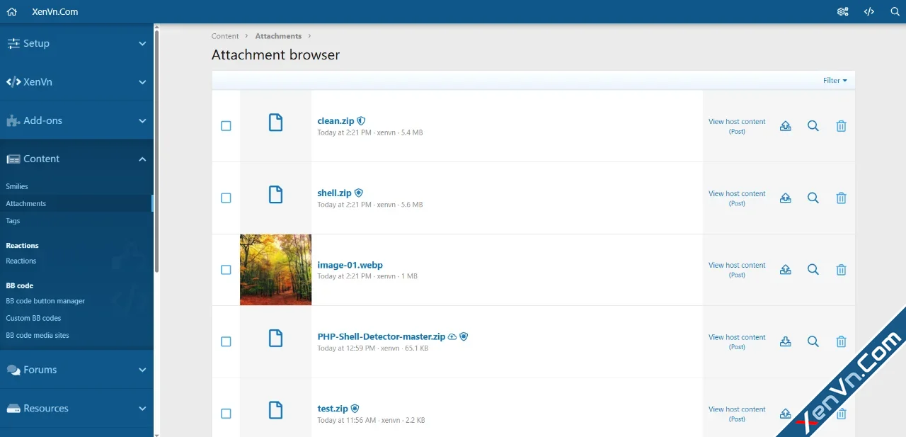Viewport: 906px width, 437px height.
Task: Go to BB code button manager
Action: [x=45, y=301]
